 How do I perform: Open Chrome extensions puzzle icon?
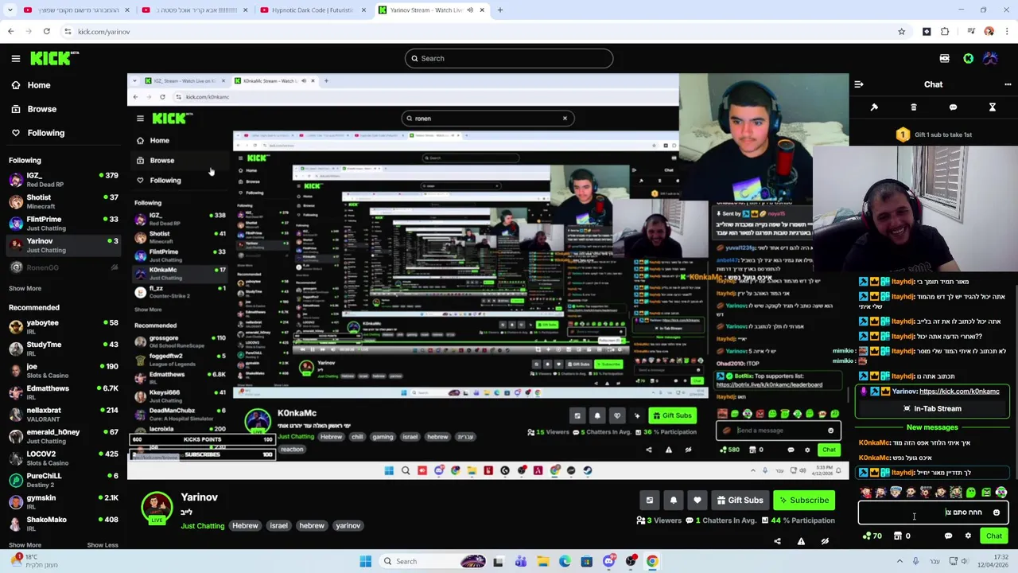945,32
